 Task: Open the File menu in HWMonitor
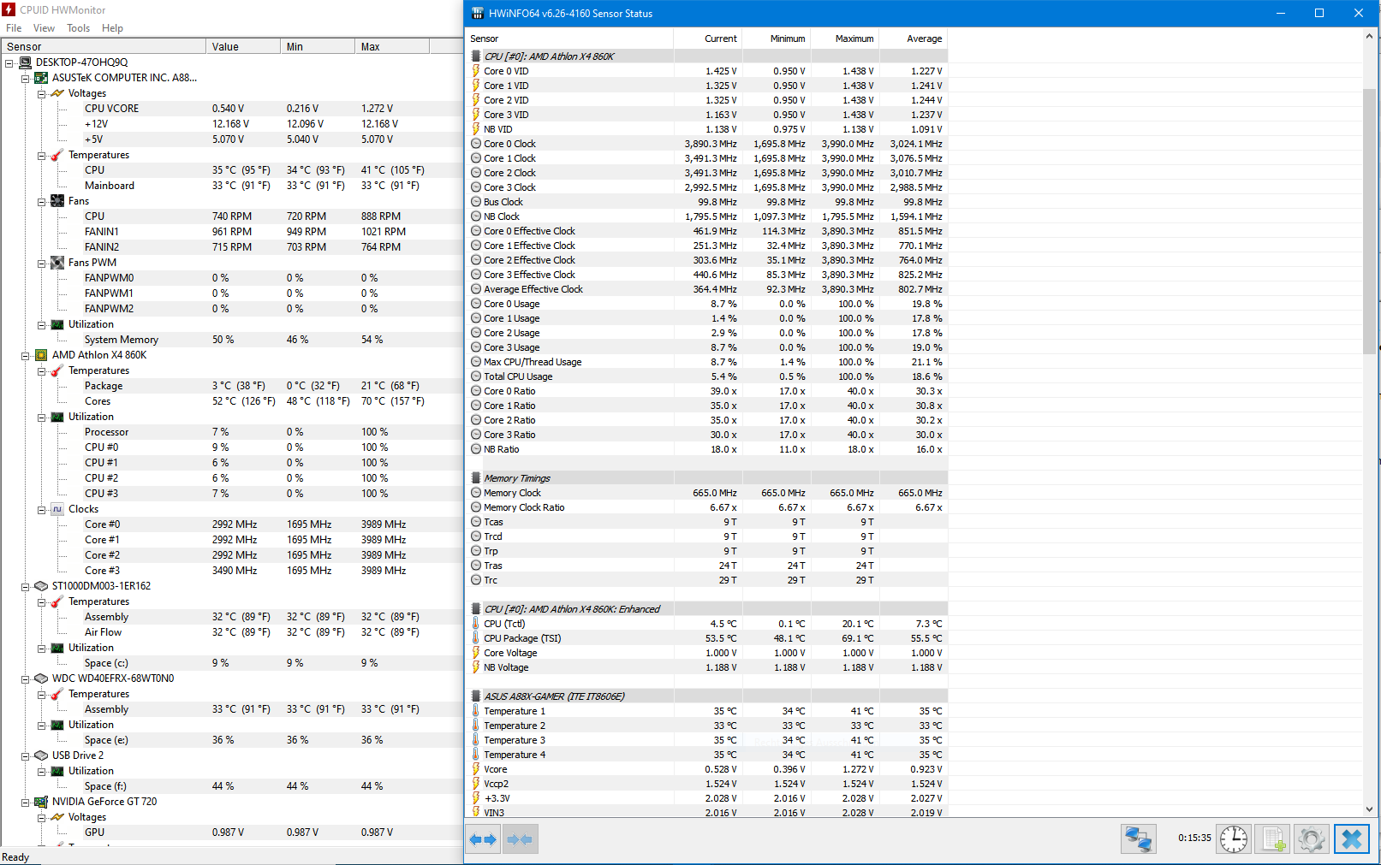(x=14, y=28)
